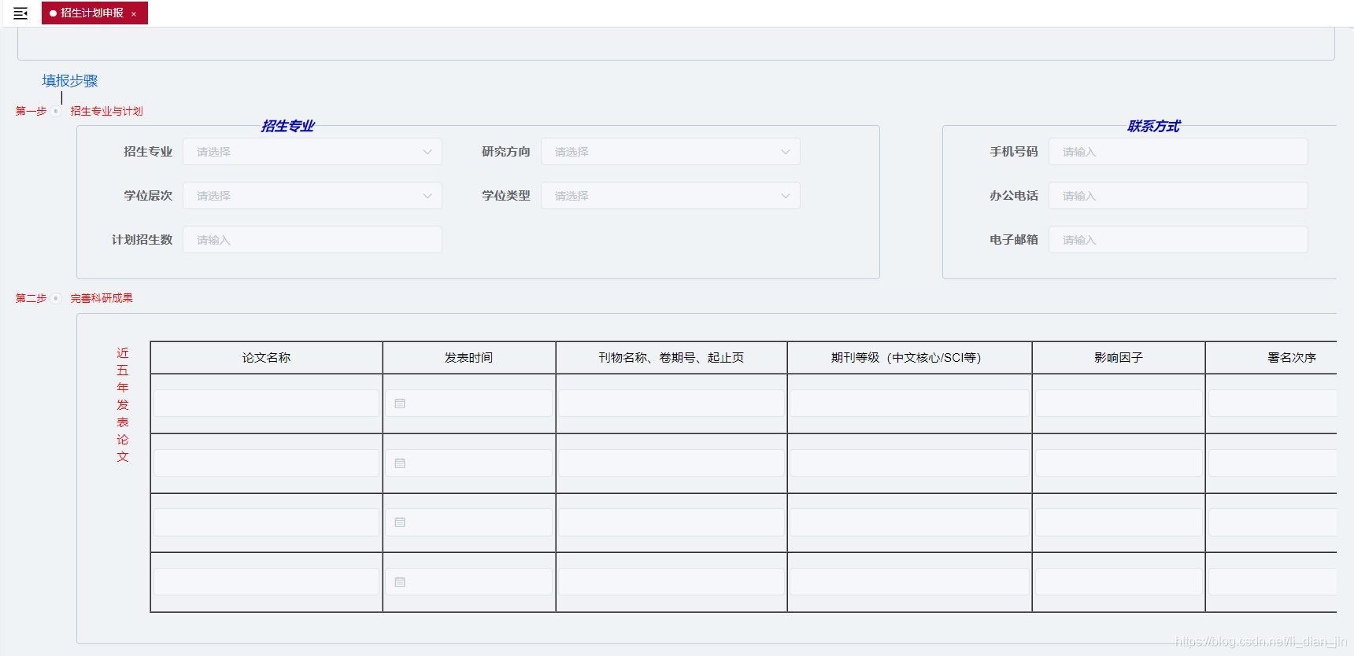
Task: Click the 发表时间 column header
Action: click(x=468, y=357)
